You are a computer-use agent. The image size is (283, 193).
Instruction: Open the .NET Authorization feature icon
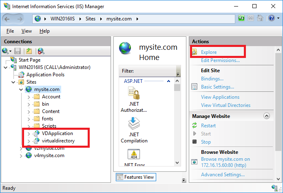[x=134, y=93]
